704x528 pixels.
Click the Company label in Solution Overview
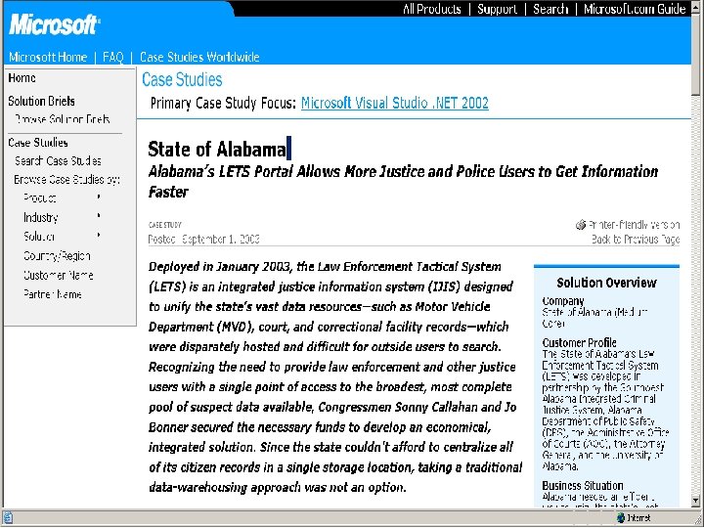coord(563,301)
